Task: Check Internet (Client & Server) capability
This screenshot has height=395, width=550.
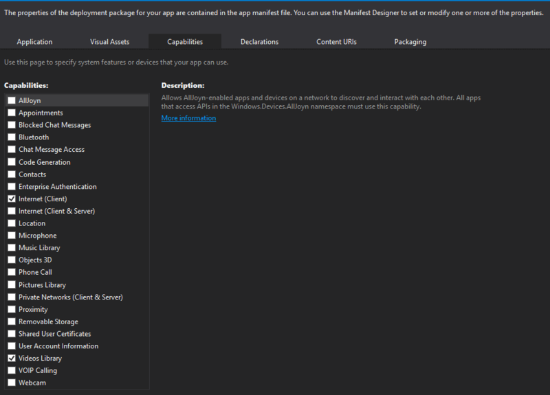Action: 12,211
